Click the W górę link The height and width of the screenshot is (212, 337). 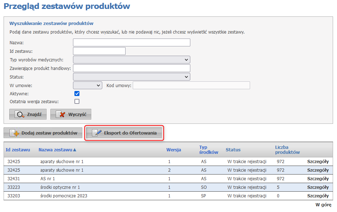pyautogui.click(x=323, y=205)
